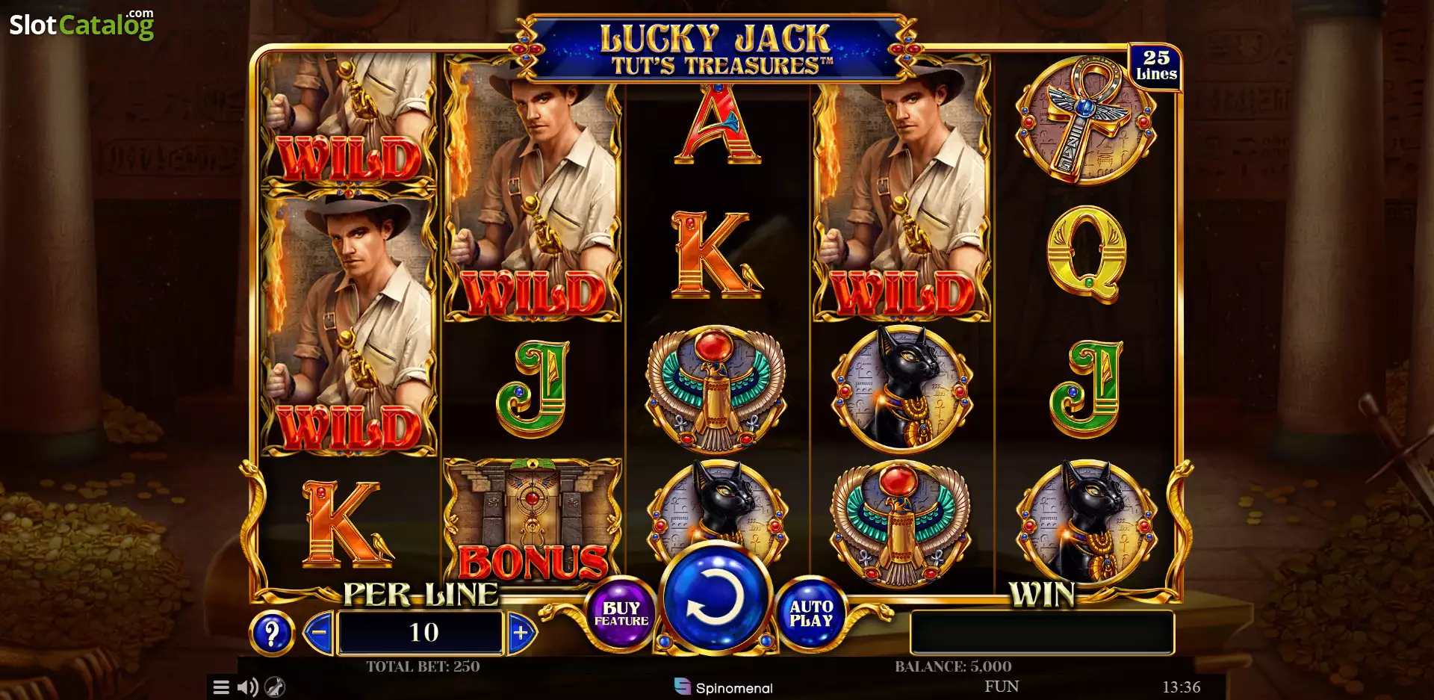The width and height of the screenshot is (1434, 700).
Task: Click the golden ankh symbol
Action: coord(1086,120)
